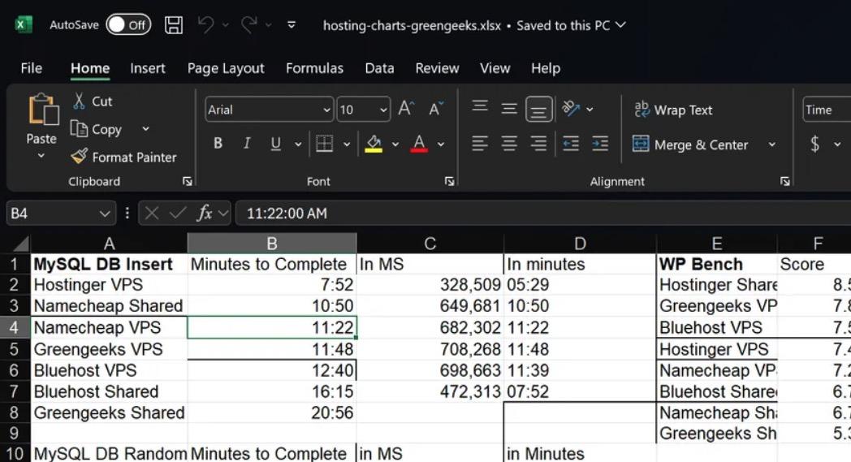Click Increase Font Size icon
This screenshot has width=851, height=462.
(x=406, y=109)
